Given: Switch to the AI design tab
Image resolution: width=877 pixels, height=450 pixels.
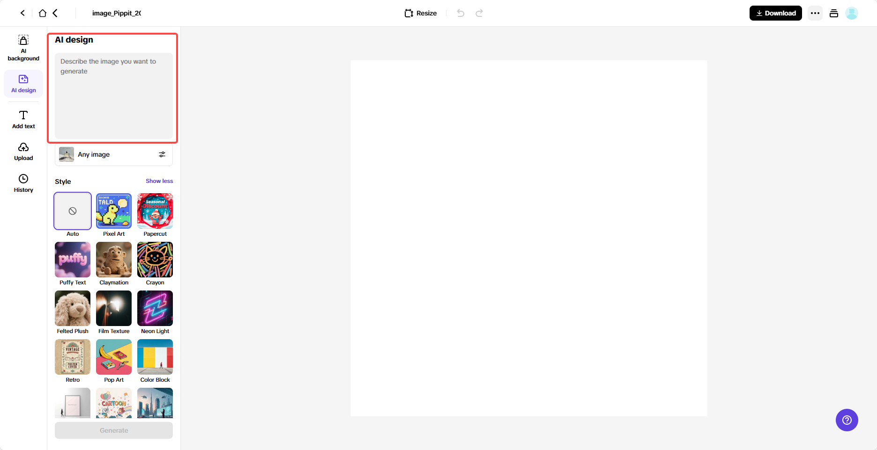Looking at the screenshot, I should click(x=23, y=84).
